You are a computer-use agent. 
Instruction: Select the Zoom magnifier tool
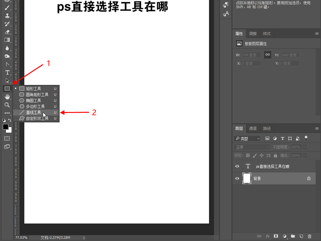7,105
